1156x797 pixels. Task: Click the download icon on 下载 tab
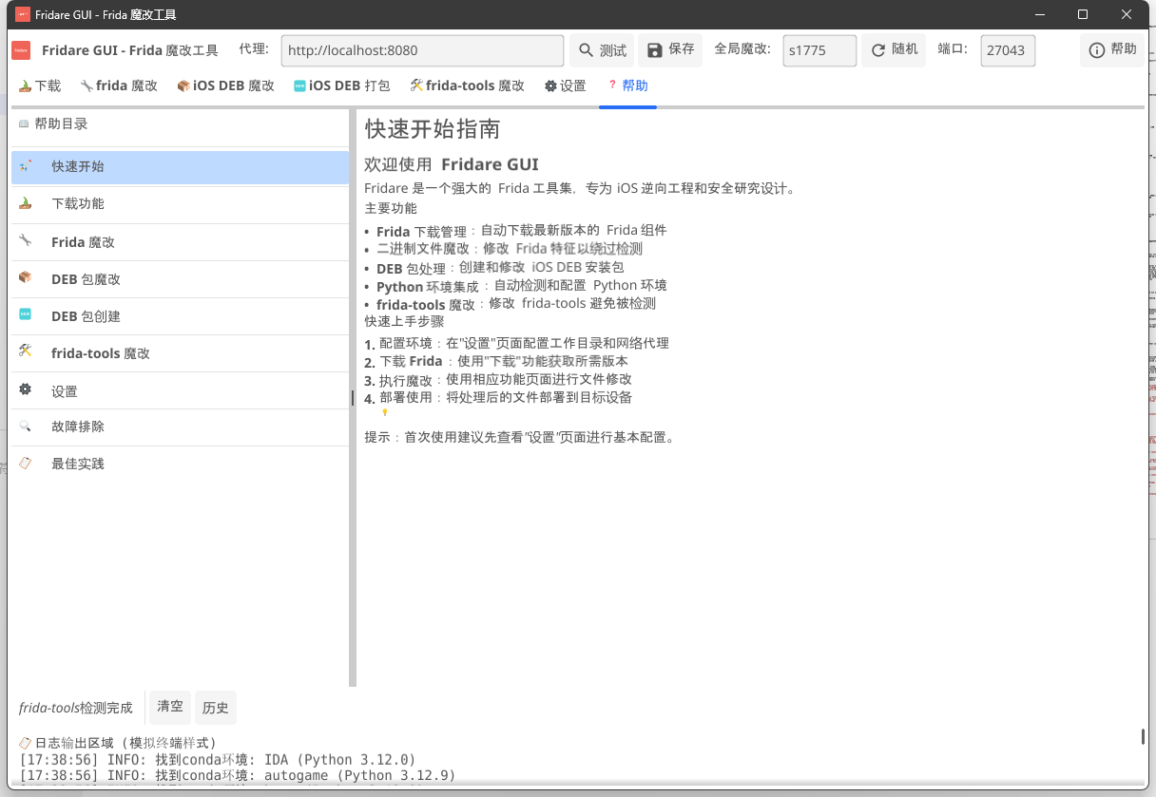pyautogui.click(x=25, y=85)
